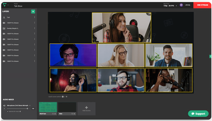Click the Add Scene tile
The width and height of the screenshot is (212, 121).
click(x=86, y=108)
